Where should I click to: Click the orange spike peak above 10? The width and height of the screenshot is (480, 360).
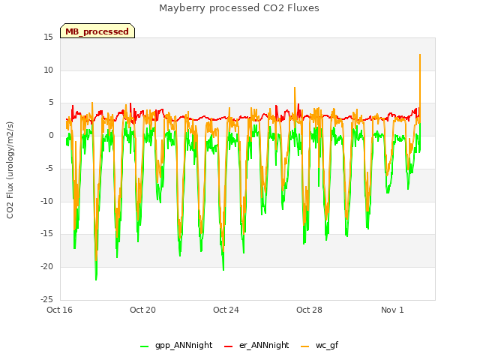point(420,55)
